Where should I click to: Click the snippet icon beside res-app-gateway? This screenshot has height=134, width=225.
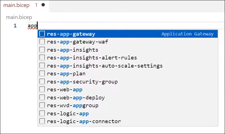42,34
